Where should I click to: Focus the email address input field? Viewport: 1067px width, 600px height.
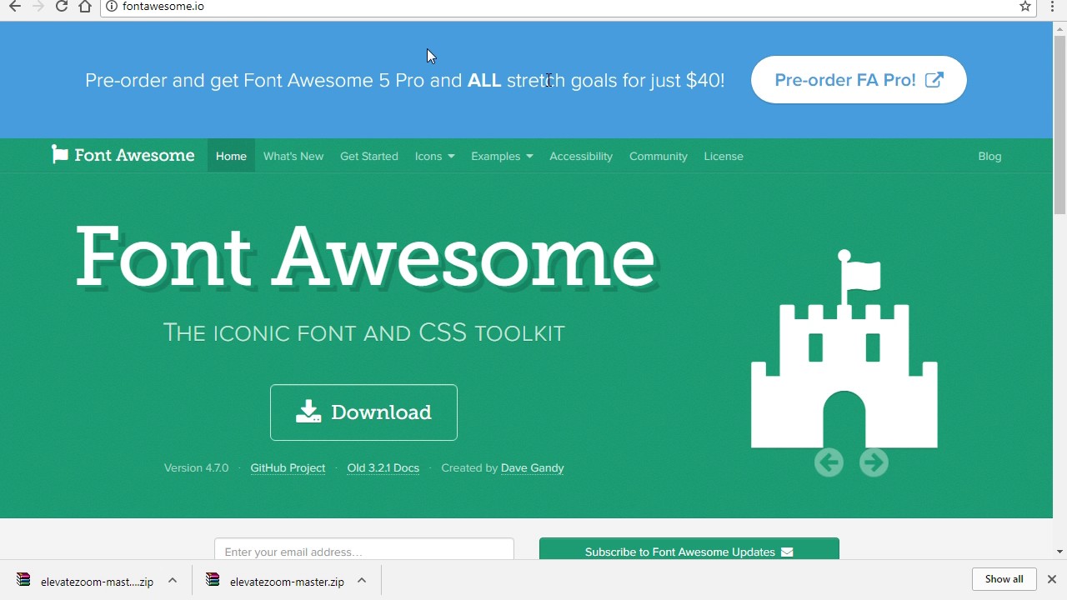coord(364,550)
